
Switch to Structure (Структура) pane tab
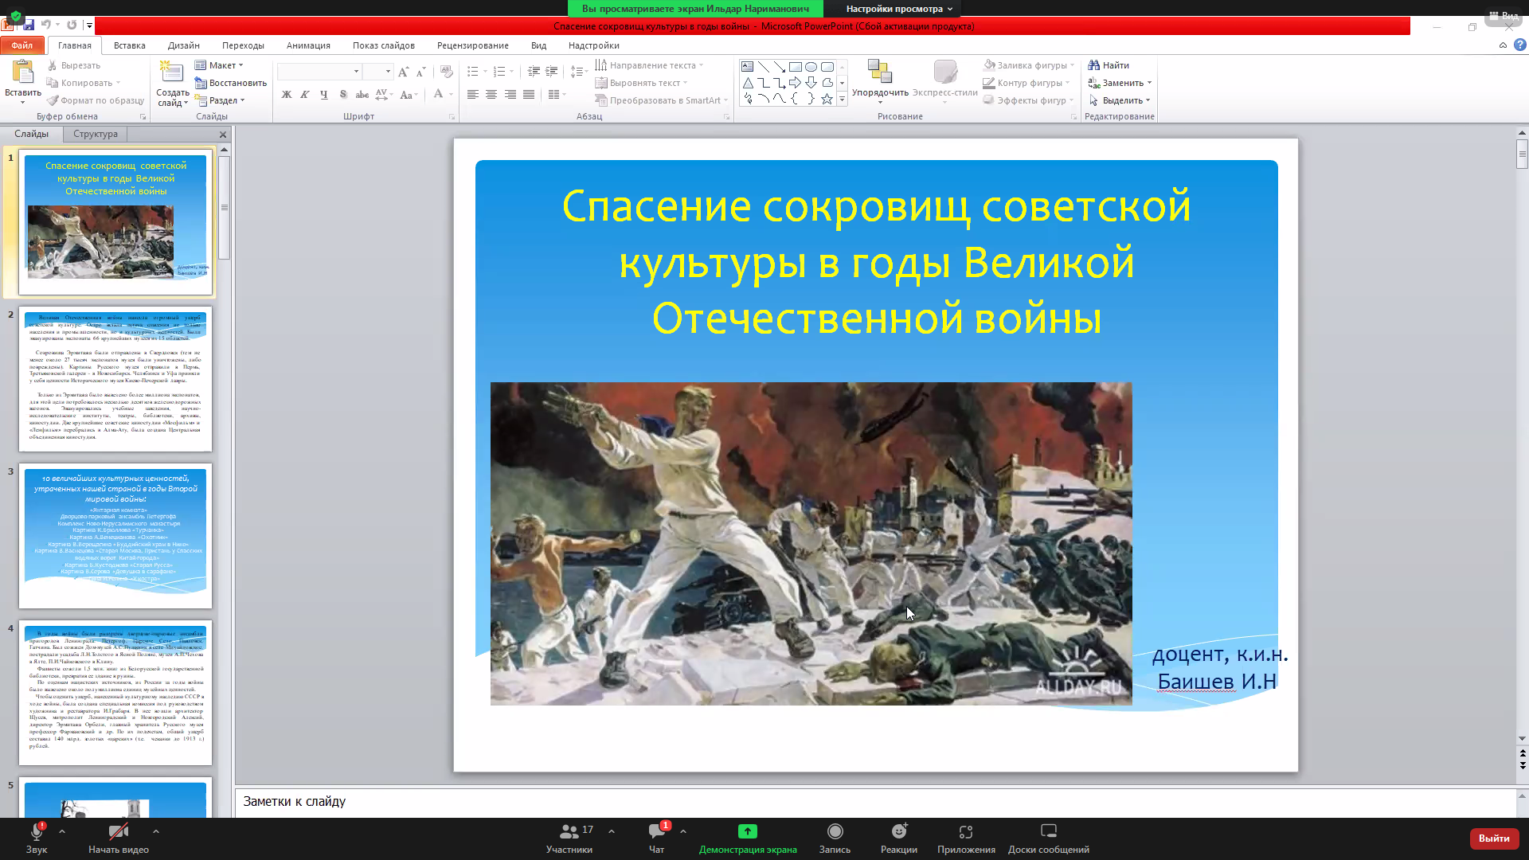(x=95, y=134)
